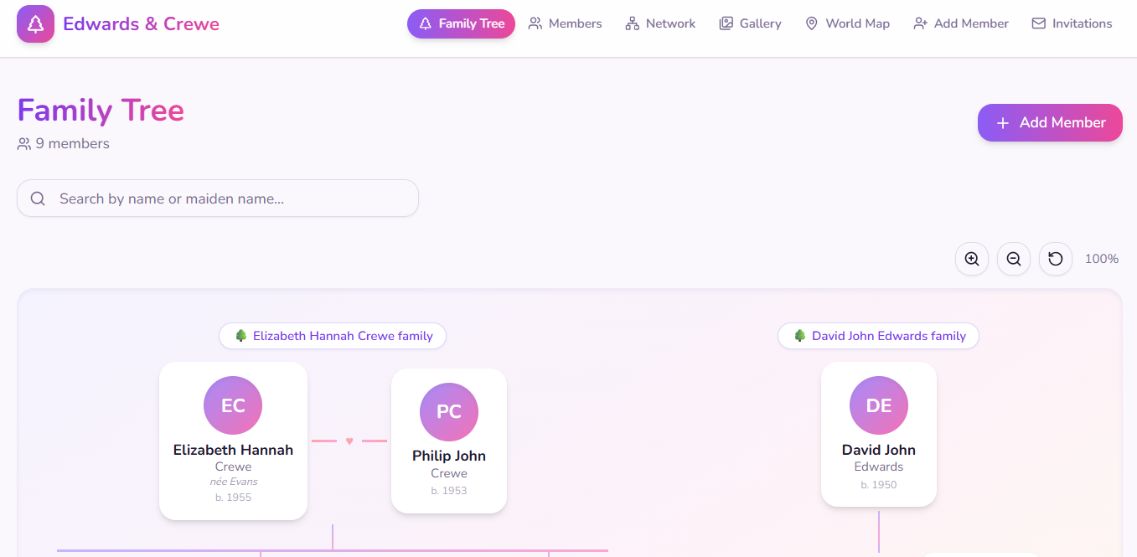Click the Family Tree page heading
The image size is (1137, 557).
coord(101,110)
